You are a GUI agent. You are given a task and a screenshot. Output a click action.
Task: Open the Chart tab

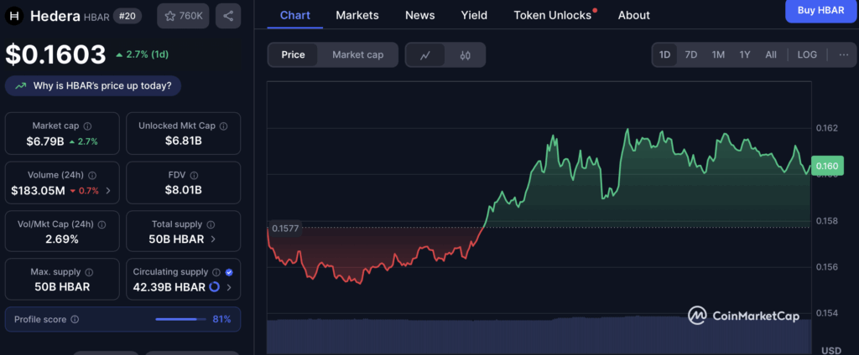coord(294,15)
